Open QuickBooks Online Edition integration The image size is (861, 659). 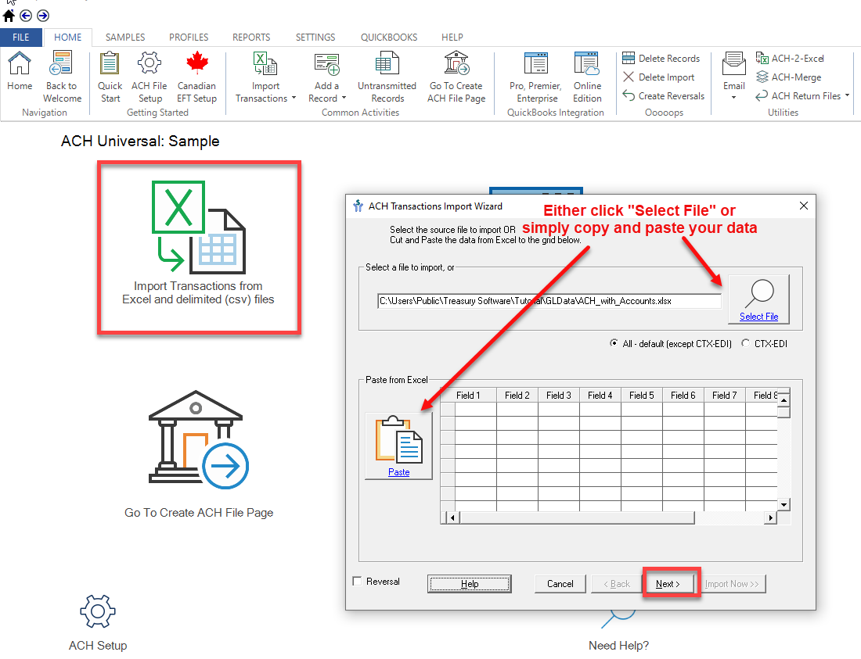[587, 77]
